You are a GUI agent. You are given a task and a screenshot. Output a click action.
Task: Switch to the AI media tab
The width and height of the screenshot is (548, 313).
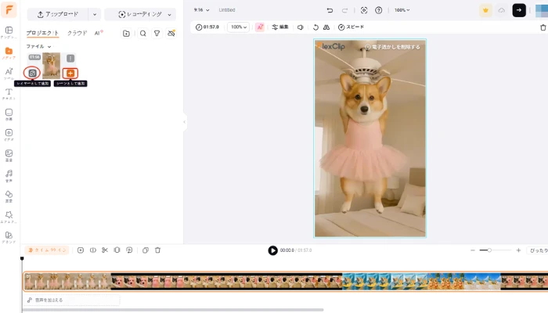coord(99,33)
